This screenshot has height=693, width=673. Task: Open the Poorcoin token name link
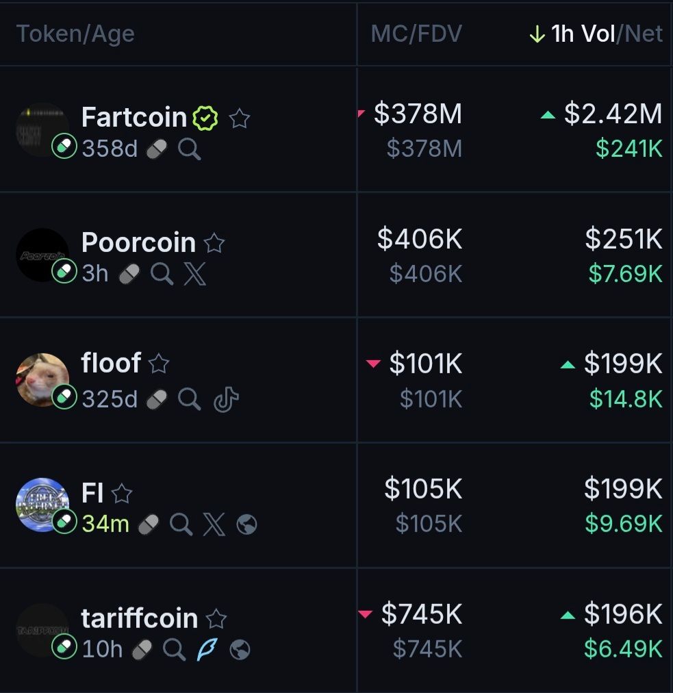(x=138, y=242)
